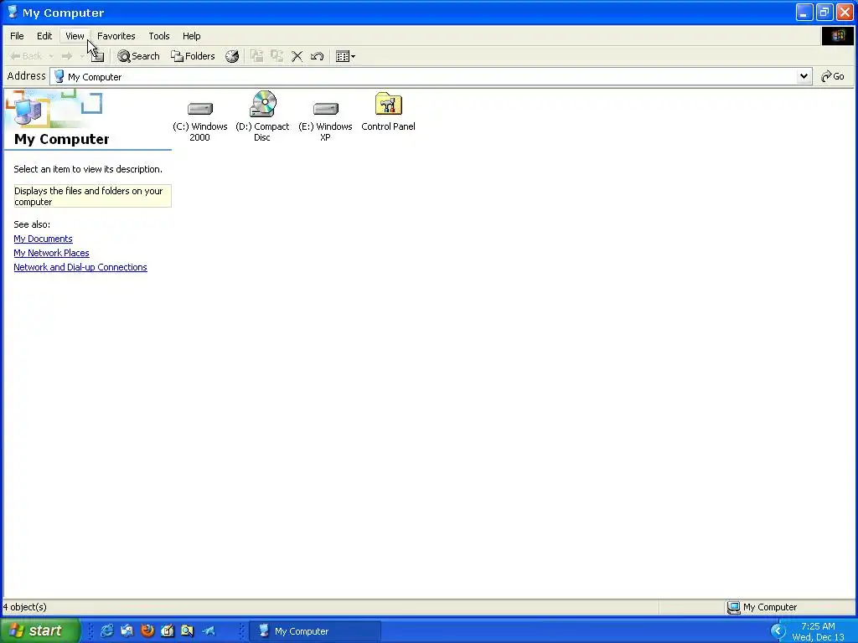Open Network and Dial-up Connections link
Screen dimensions: 858x643
80,267
